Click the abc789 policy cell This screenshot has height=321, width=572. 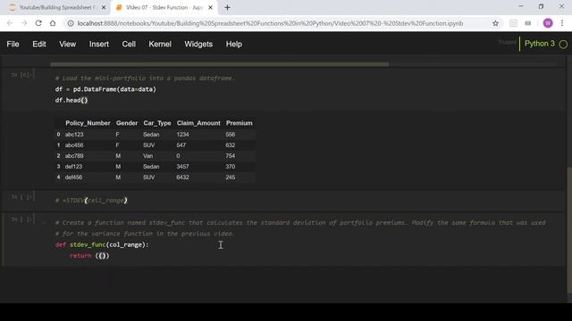[x=74, y=156]
